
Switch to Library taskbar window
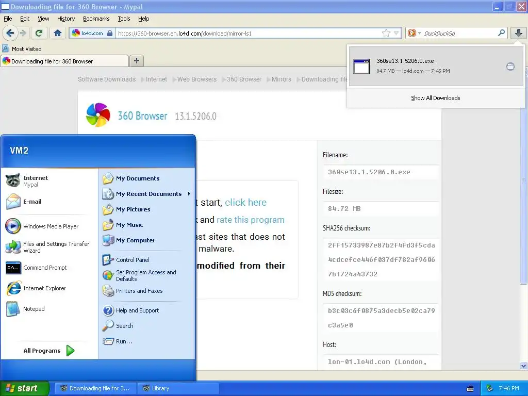point(178,388)
